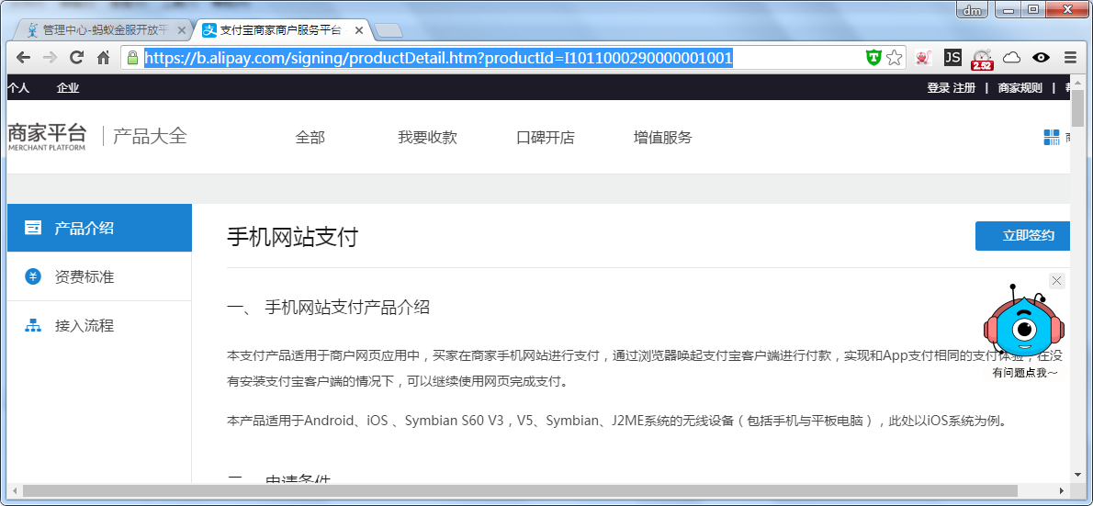
Task: Click the 登录 link
Action: 939,88
